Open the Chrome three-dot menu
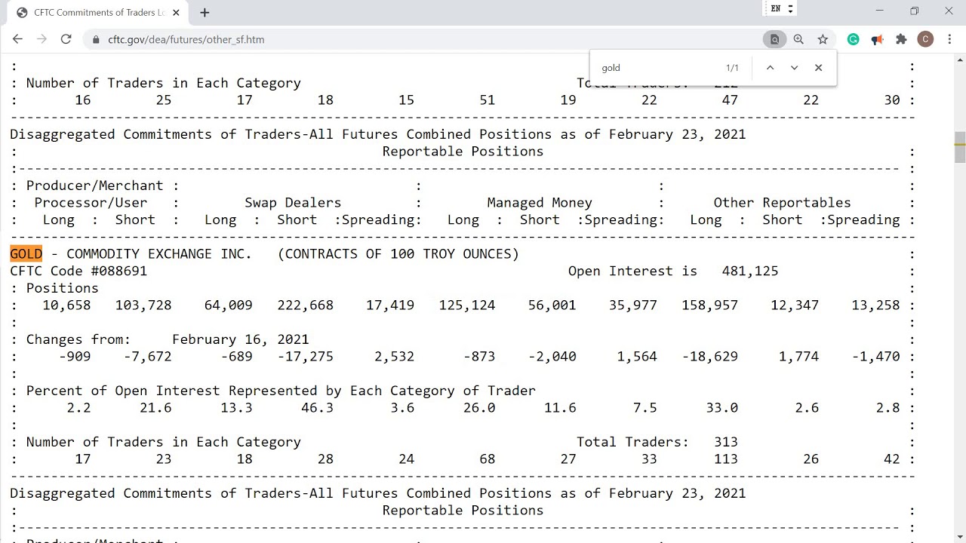 click(949, 39)
